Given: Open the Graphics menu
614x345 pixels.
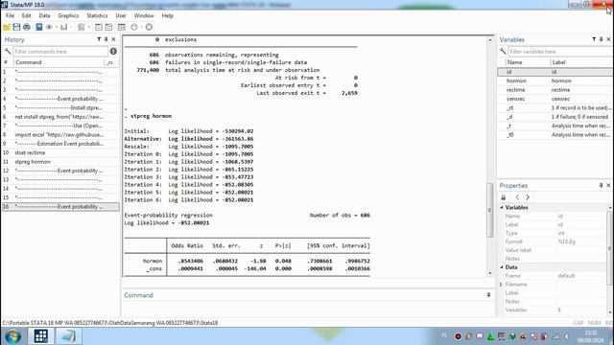Looking at the screenshot, I should tap(68, 15).
